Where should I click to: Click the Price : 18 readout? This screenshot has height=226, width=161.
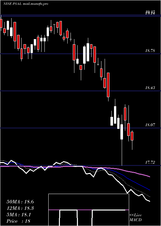point(18,221)
